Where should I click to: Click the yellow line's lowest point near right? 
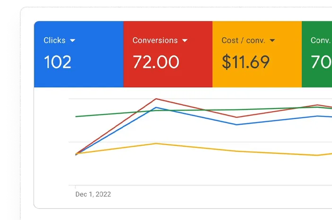[x=317, y=155]
